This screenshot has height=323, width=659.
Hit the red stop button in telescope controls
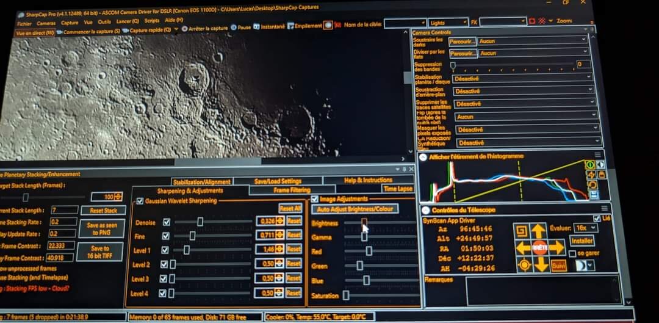click(540, 247)
